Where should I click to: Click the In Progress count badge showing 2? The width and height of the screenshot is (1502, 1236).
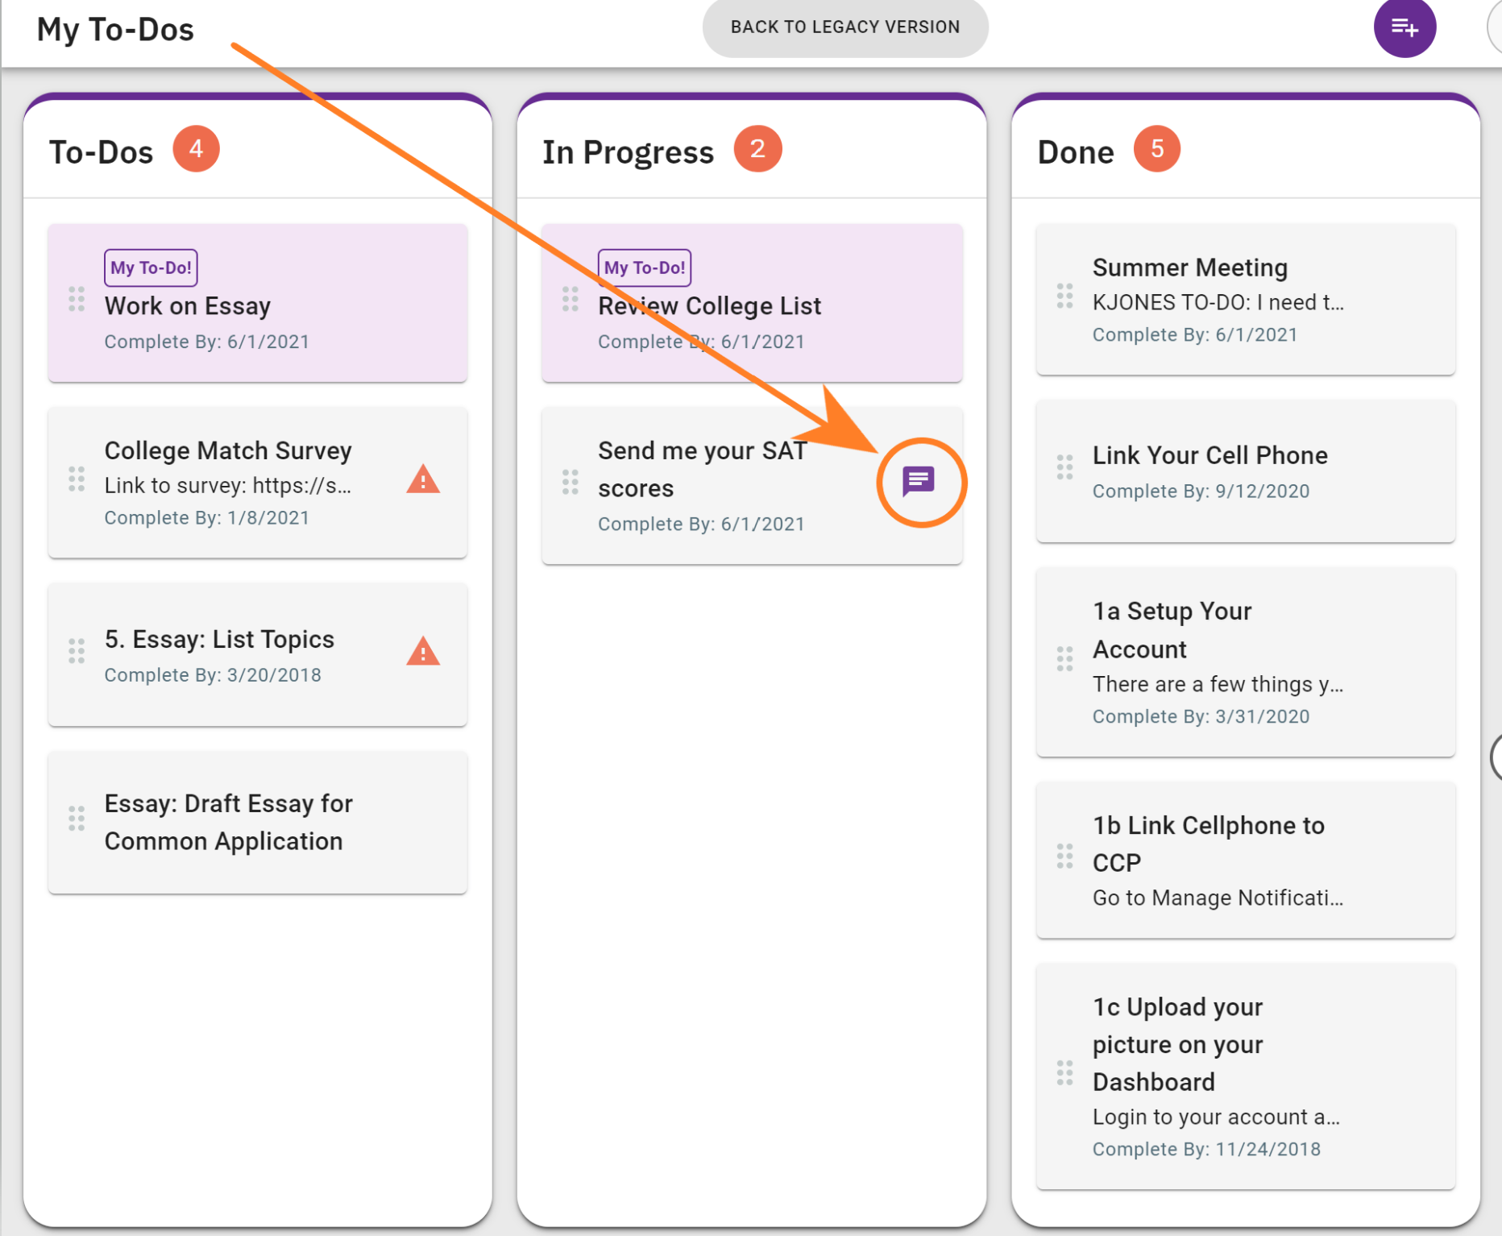(x=757, y=149)
